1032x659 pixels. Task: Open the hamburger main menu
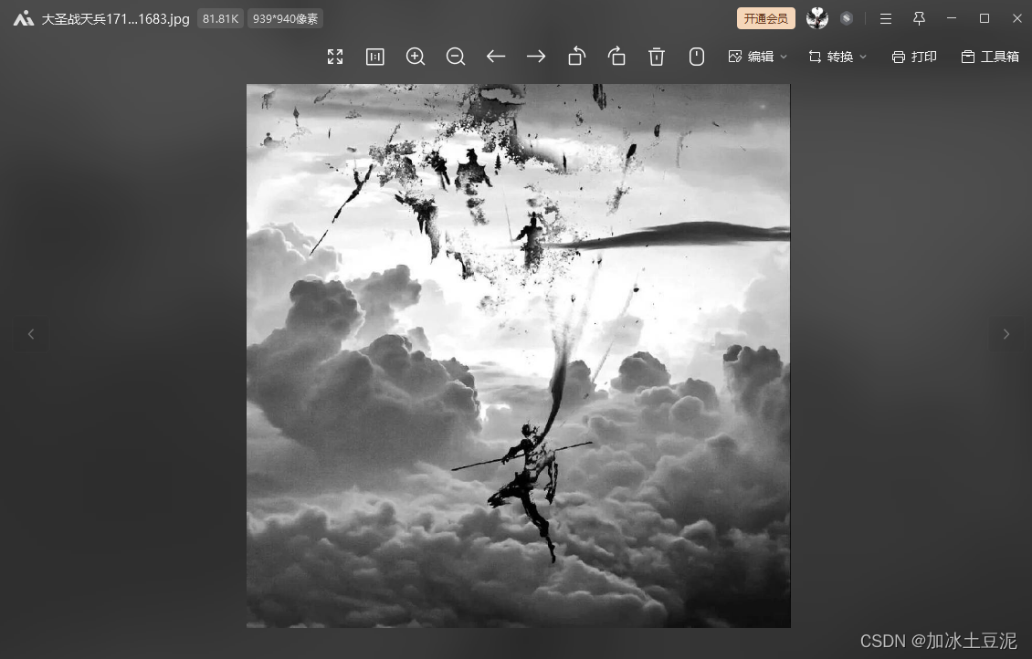(x=886, y=18)
